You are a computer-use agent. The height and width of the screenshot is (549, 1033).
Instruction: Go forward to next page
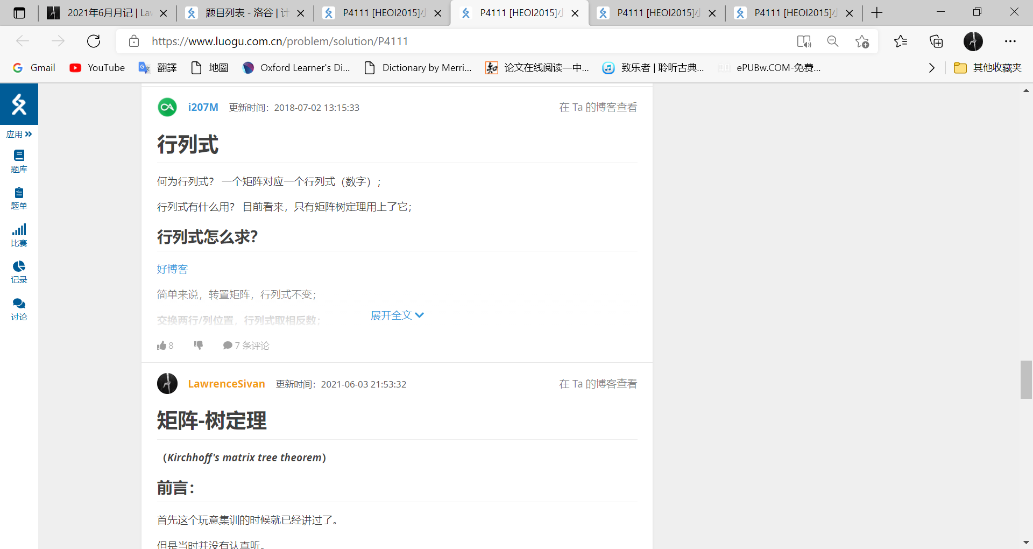tap(58, 41)
